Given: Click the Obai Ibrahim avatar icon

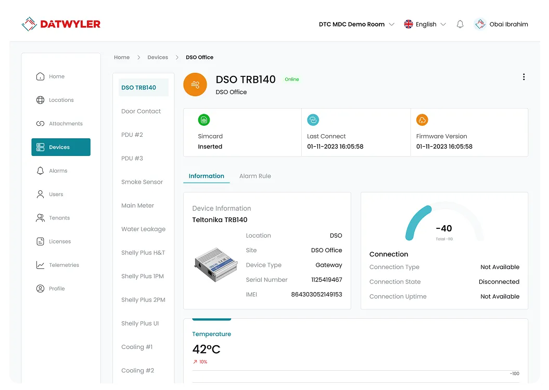Looking at the screenshot, I should tap(480, 24).
